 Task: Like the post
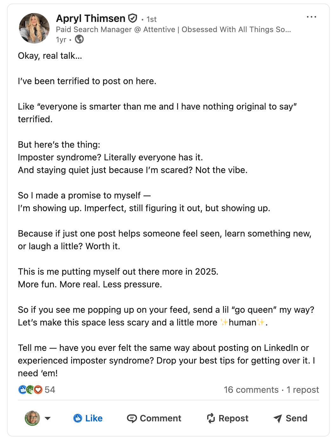tap(88, 418)
